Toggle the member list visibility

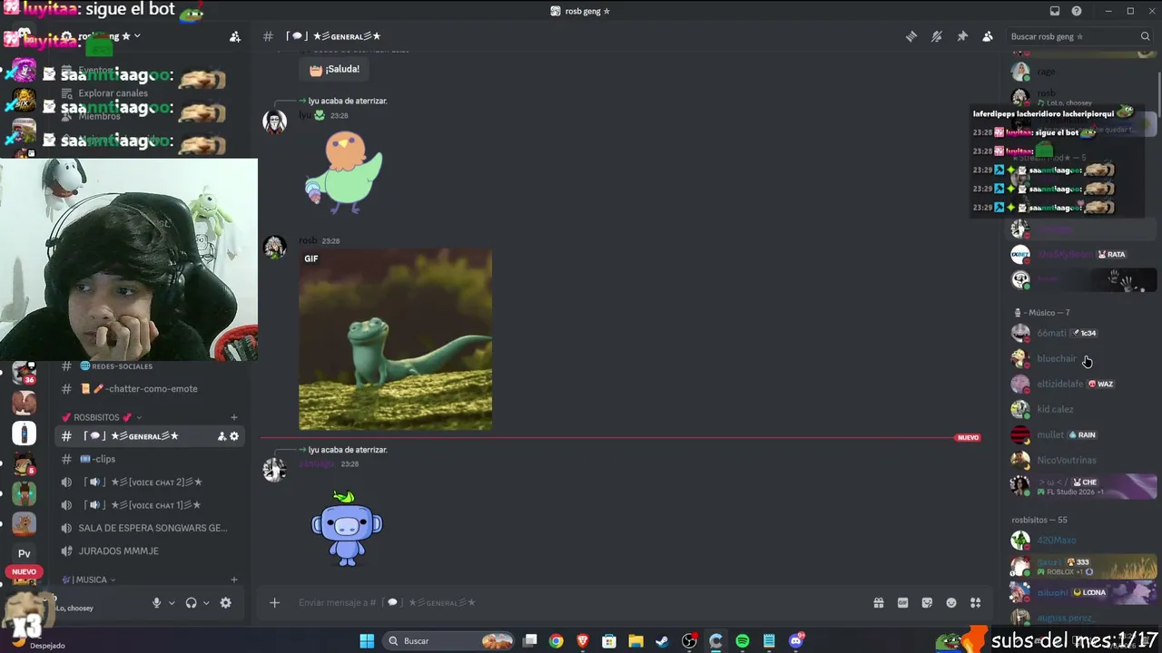tap(988, 36)
